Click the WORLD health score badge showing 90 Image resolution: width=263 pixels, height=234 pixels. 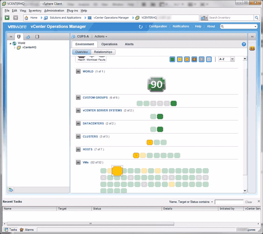pos(156,84)
